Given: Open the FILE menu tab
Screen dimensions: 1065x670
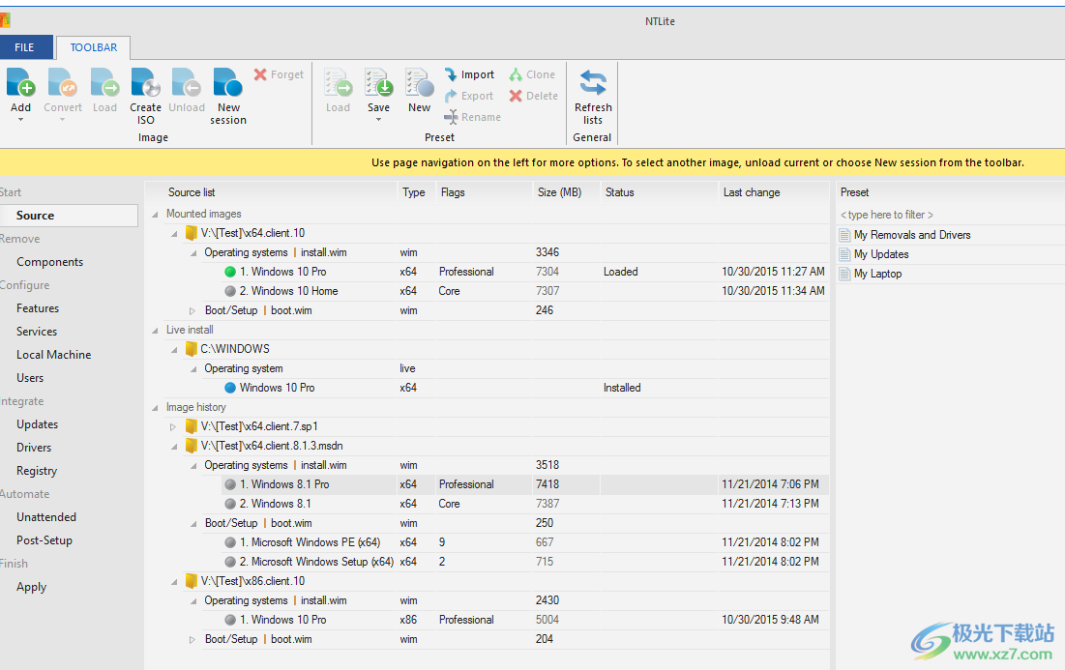Looking at the screenshot, I should [24, 47].
